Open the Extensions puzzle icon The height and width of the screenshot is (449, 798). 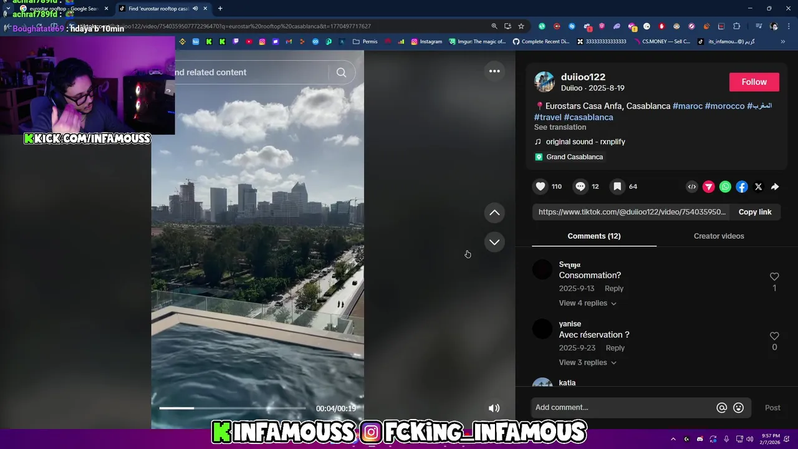point(737,26)
